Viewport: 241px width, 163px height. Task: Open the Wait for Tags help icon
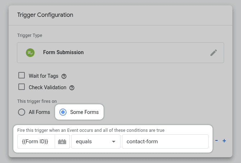click(64, 76)
